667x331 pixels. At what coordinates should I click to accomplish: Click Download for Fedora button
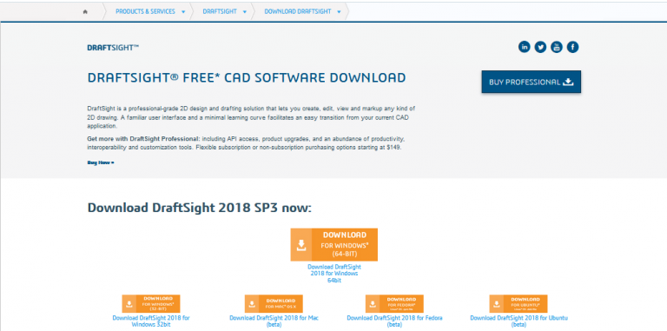(394, 304)
